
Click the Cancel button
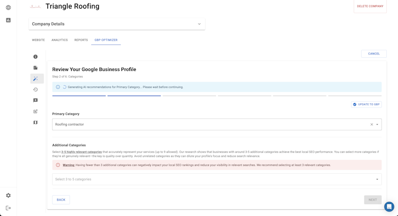tap(374, 53)
